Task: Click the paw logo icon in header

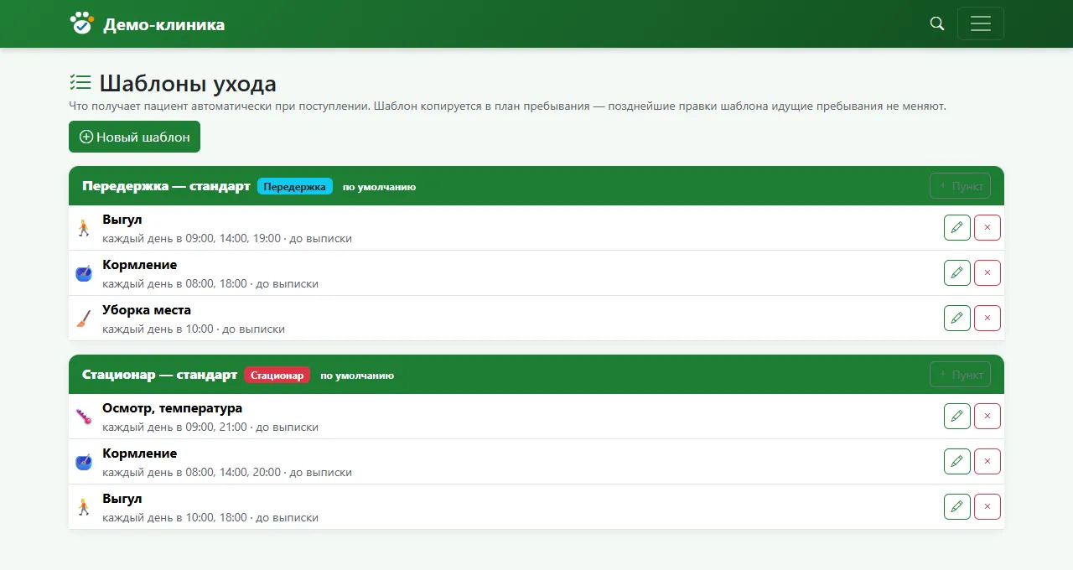Action: pyautogui.click(x=81, y=23)
